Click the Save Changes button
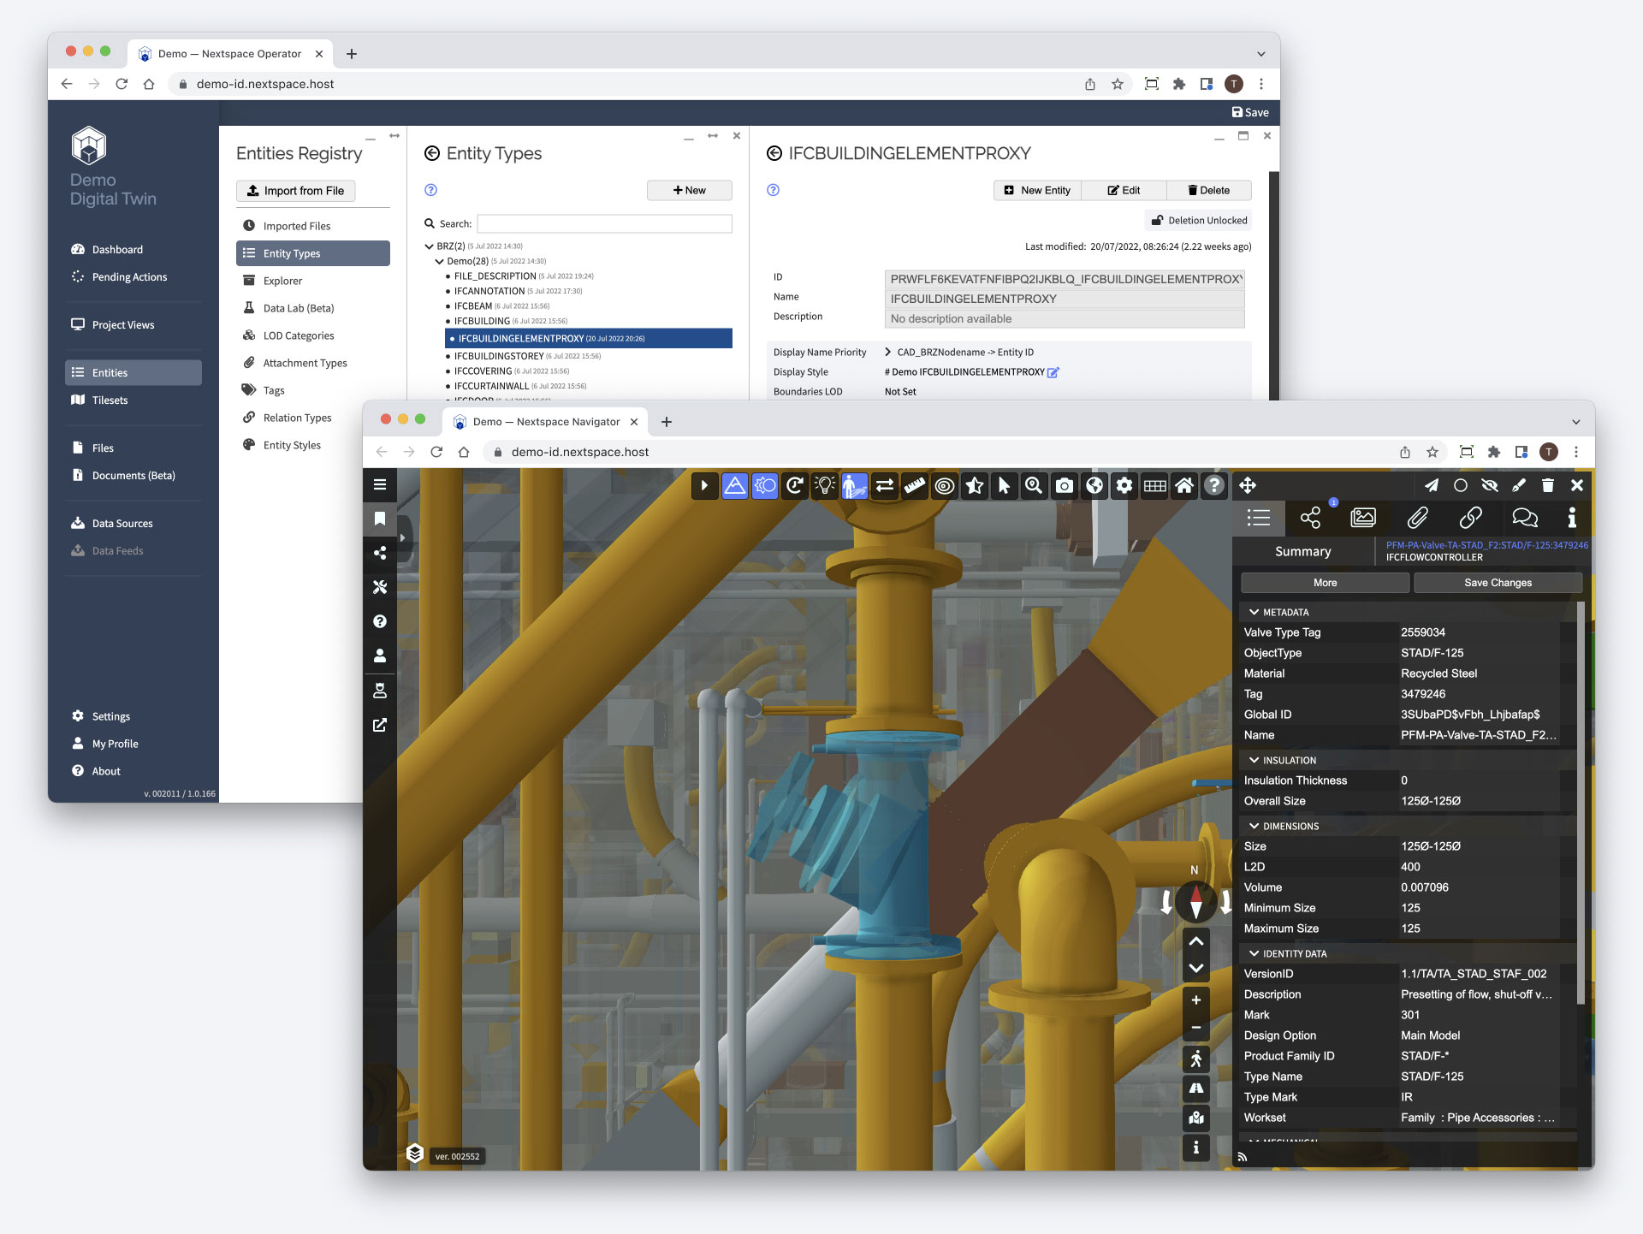Screen dimensions: 1643x1234 [1498, 583]
